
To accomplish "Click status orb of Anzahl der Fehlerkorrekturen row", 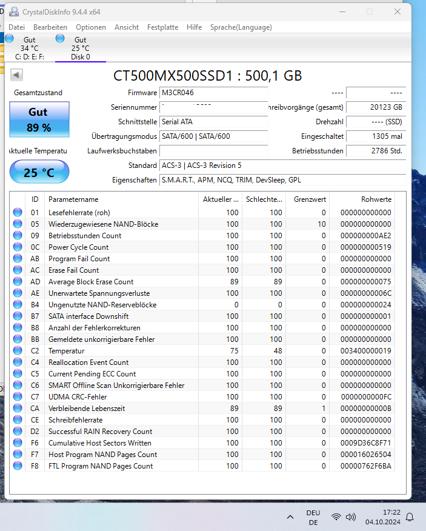I will point(18,327).
